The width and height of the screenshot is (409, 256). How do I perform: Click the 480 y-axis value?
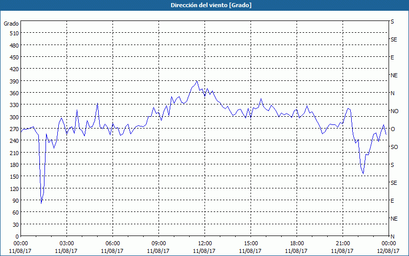15,46
